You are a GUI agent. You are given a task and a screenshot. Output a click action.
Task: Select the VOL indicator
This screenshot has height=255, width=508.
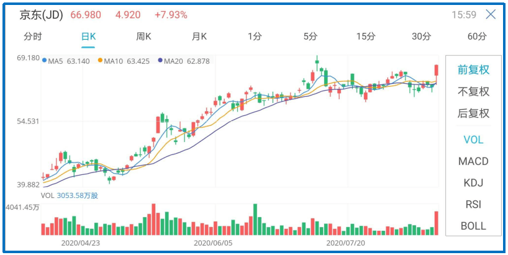click(473, 140)
